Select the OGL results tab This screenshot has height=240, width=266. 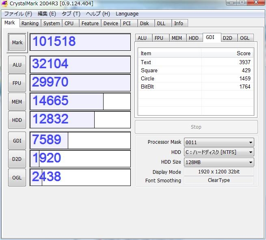[x=244, y=38]
